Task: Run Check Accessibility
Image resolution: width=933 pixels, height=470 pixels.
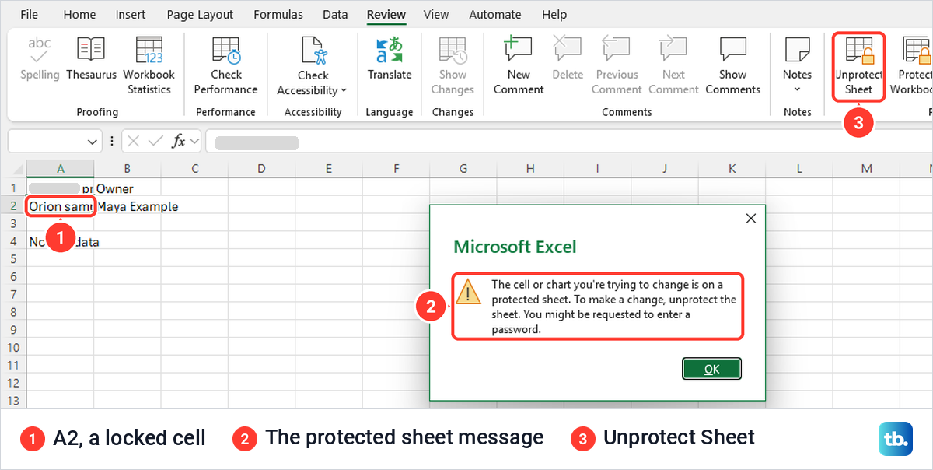Action: (x=313, y=65)
